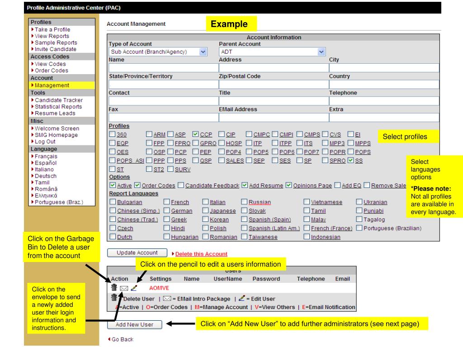Check the CCP profile checkbox

[195, 134]
